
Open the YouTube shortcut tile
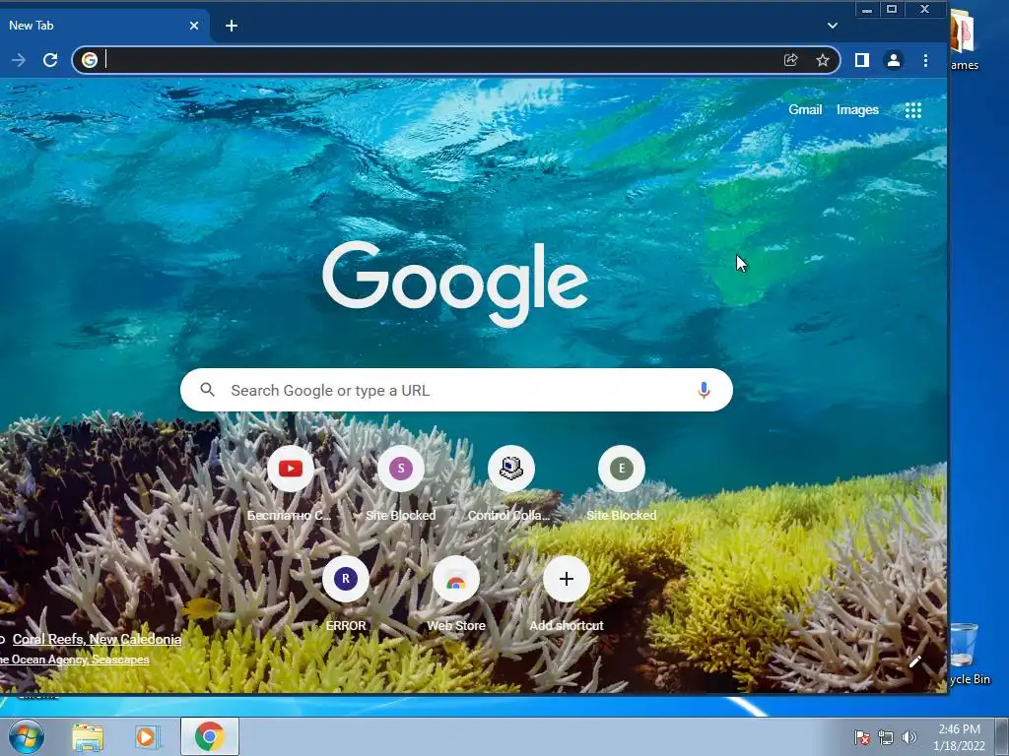(291, 469)
